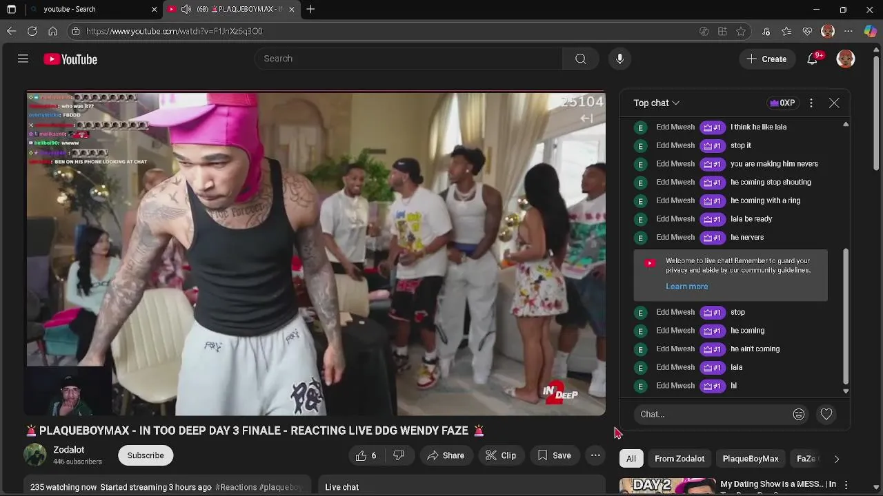883x496 pixels.
Task: Share this video
Action: coord(446,455)
